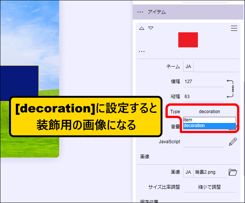Open the Type dropdown showing decoration
Screen dimensions: 245x203
coord(209,112)
